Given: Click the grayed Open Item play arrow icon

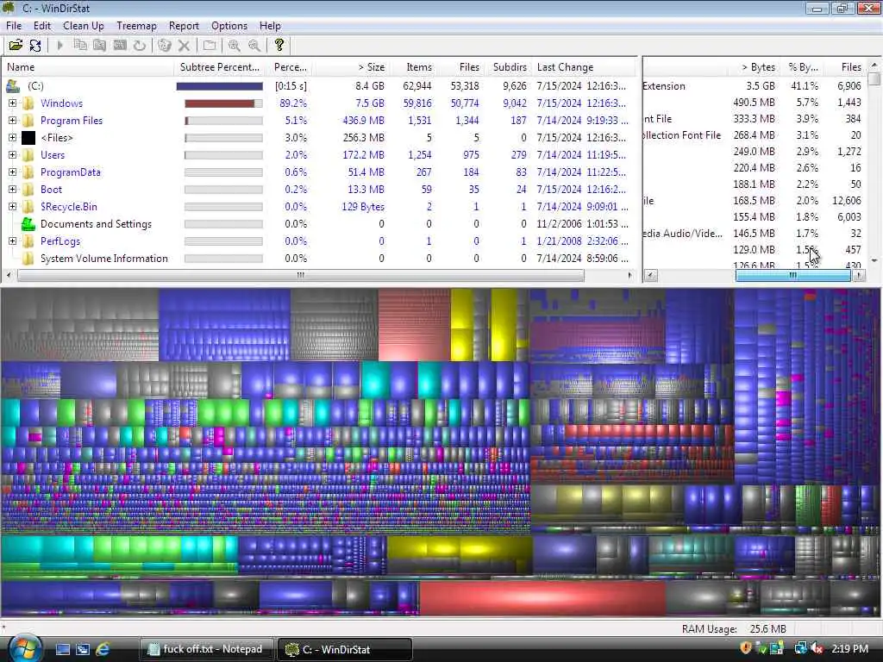Looking at the screenshot, I should click(x=60, y=46).
